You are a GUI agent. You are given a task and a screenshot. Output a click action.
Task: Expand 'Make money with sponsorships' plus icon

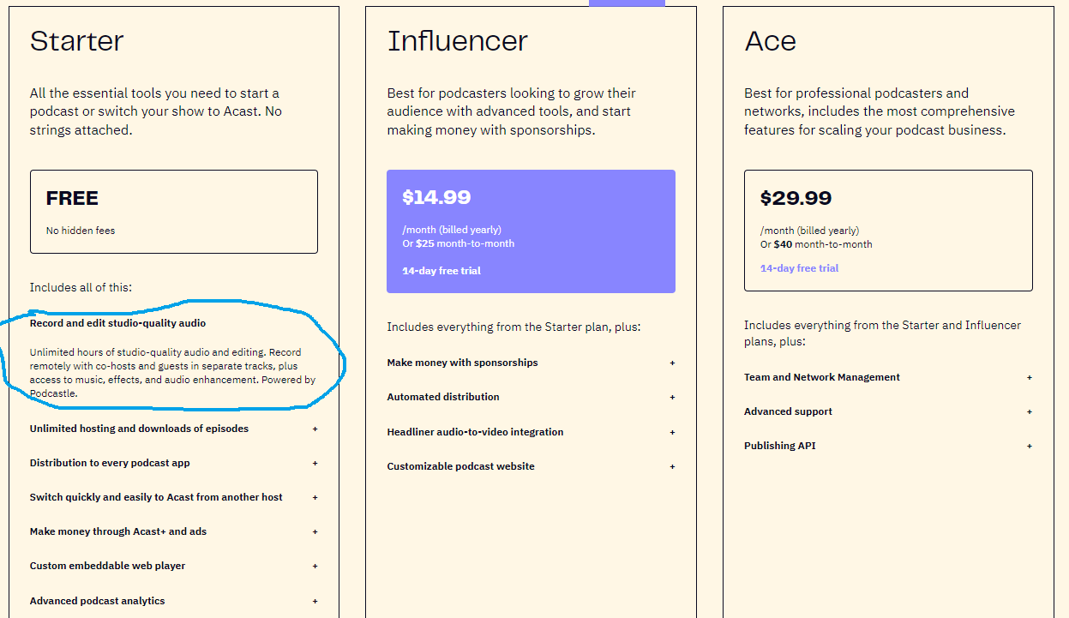point(672,363)
